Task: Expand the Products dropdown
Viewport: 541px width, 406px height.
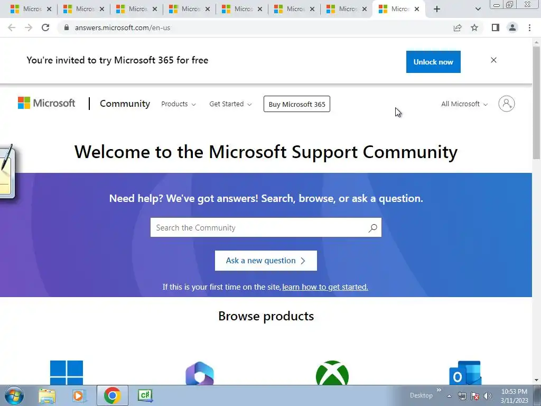Action: pos(179,104)
